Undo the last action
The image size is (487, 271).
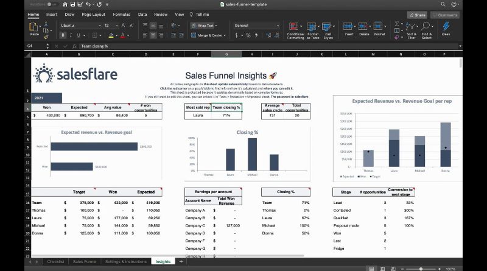pos(88,4)
